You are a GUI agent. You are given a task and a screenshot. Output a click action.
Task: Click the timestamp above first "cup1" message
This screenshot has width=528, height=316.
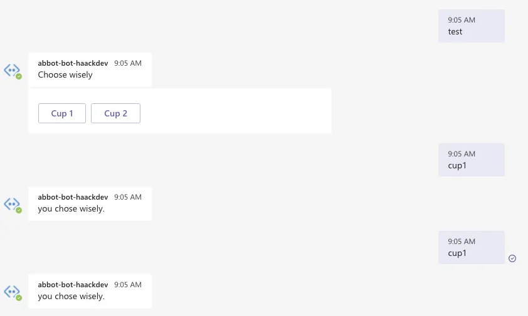pos(462,154)
